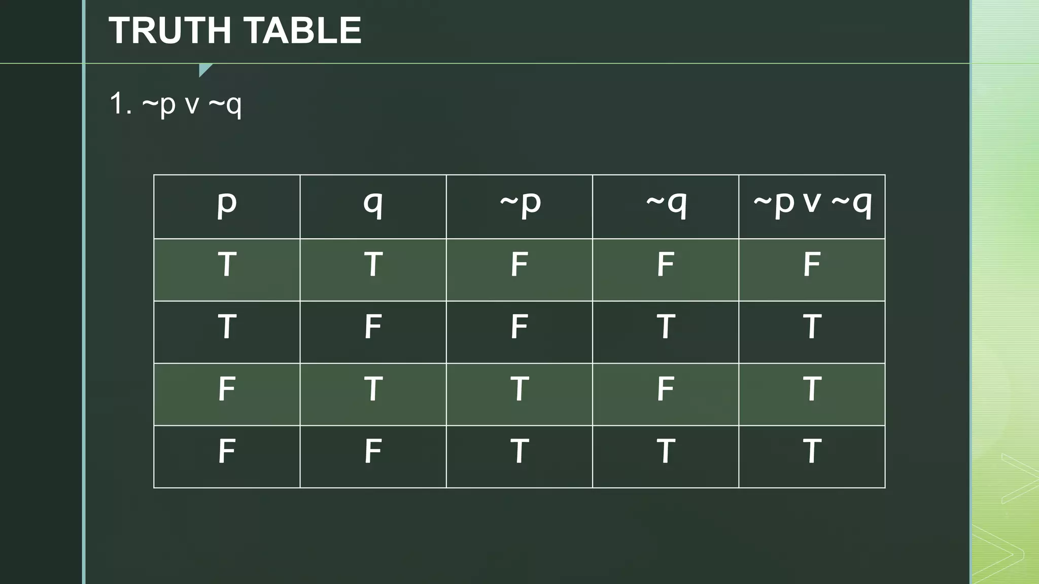Image resolution: width=1039 pixels, height=584 pixels.
Task: Select the '~p' column header cell
Action: click(519, 207)
